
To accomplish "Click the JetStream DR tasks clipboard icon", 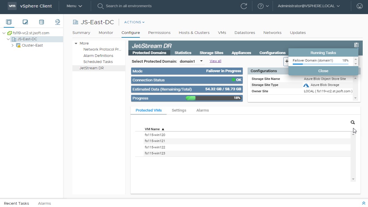I will (356, 45).
